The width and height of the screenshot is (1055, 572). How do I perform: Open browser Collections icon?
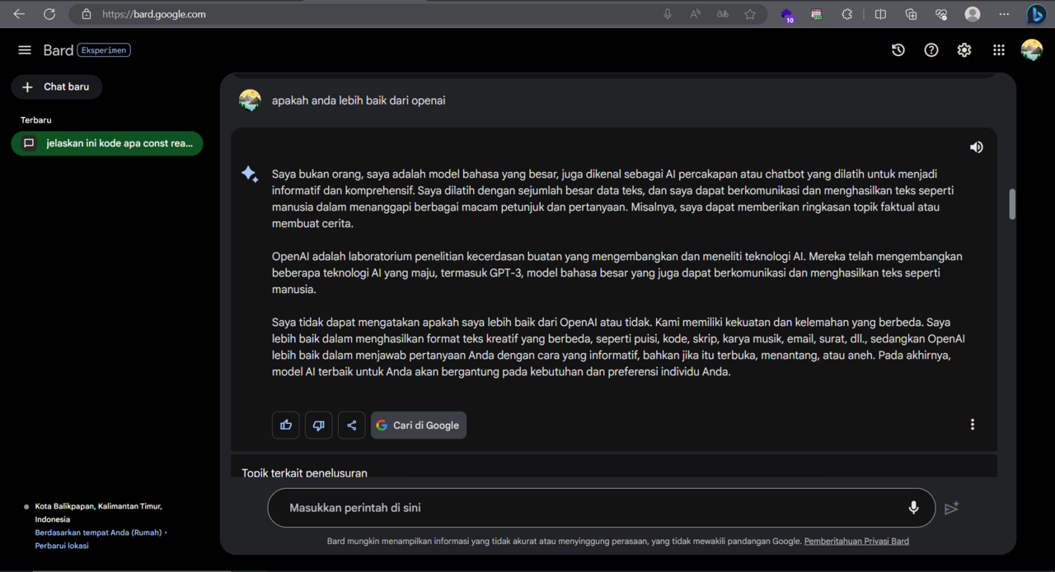click(x=911, y=14)
